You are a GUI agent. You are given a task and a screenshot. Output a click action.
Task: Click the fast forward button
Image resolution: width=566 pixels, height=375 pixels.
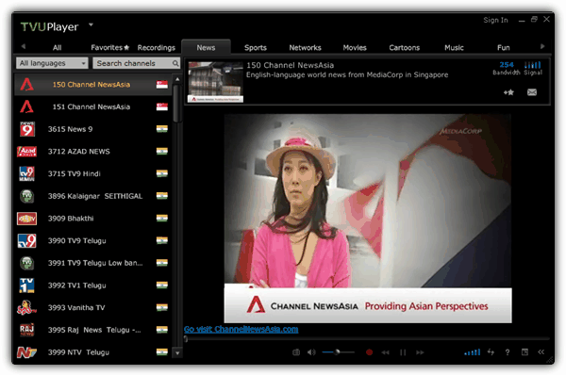click(x=420, y=352)
